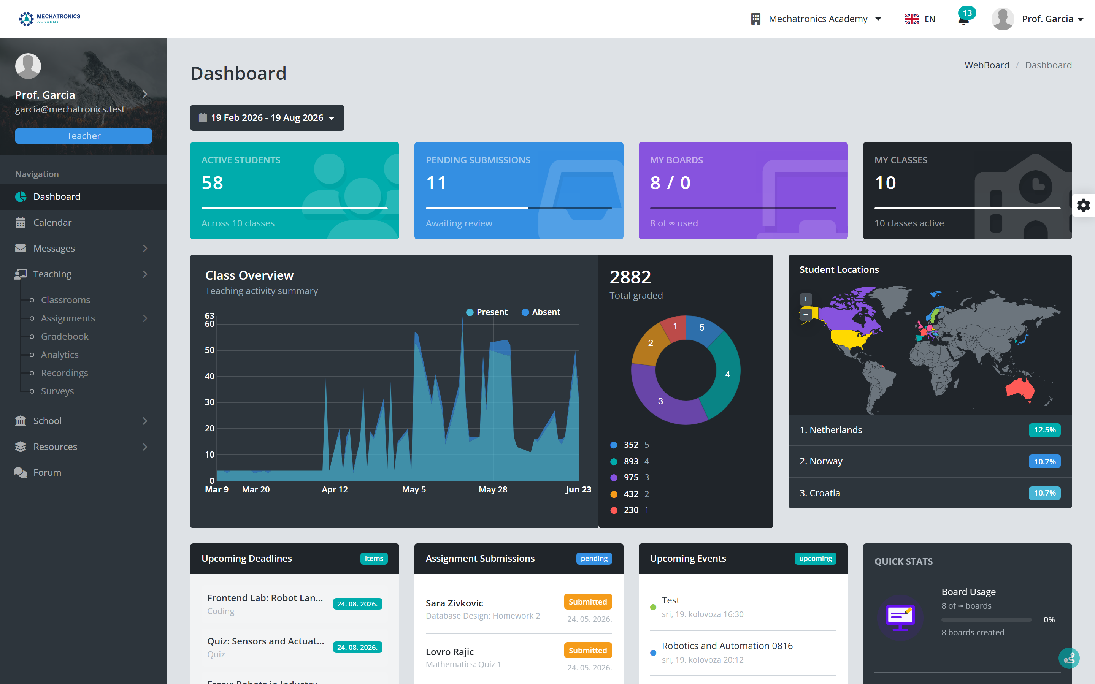Click the Board Usage monitor icon

point(900,617)
